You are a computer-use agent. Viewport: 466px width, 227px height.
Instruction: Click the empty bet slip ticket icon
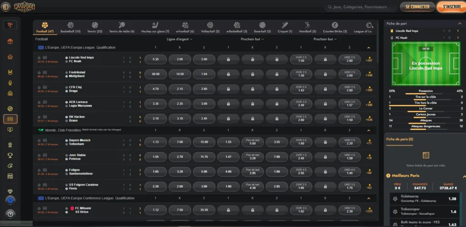click(425, 155)
